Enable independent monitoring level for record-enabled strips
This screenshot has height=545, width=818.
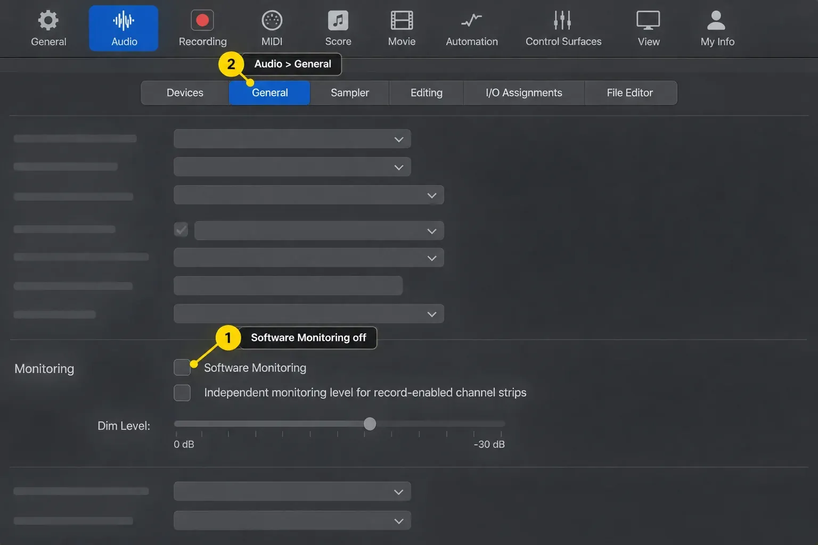(182, 393)
